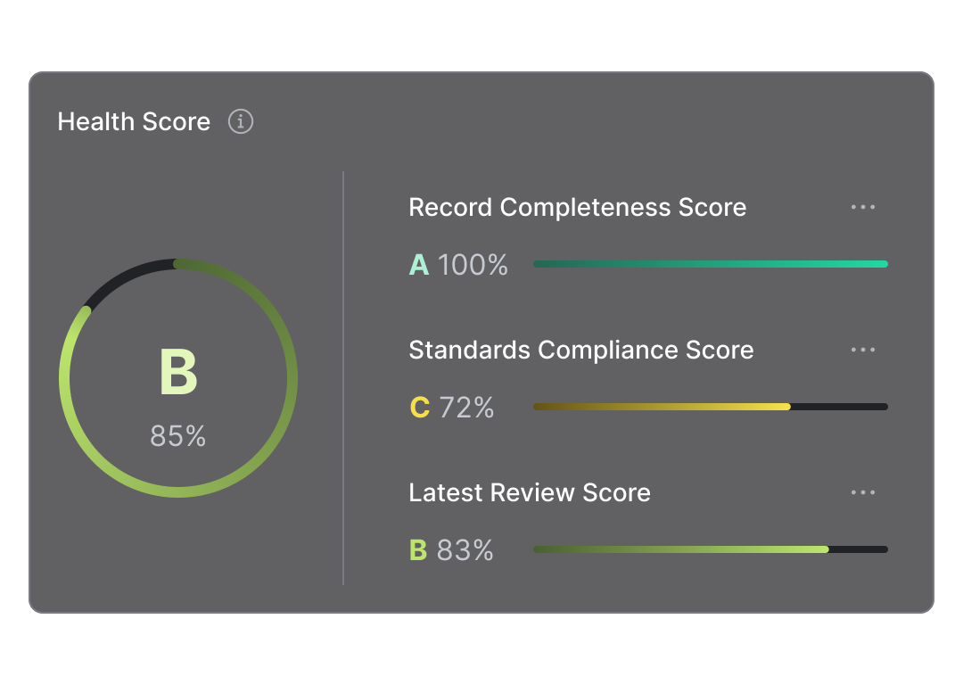This screenshot has height=685, width=963.
Task: Click the info icon beside Health Score
Action: pyautogui.click(x=241, y=121)
